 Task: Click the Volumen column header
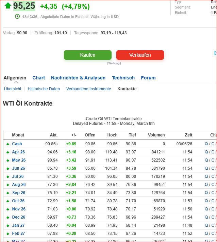tap(156, 135)
